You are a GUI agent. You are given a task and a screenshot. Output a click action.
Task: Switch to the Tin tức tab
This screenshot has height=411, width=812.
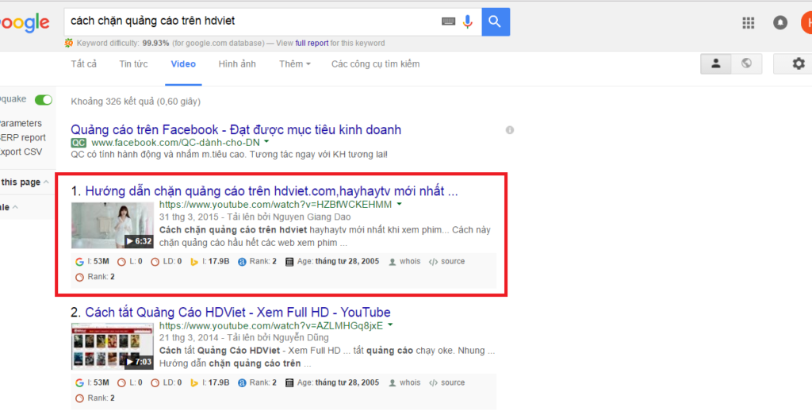(x=133, y=63)
